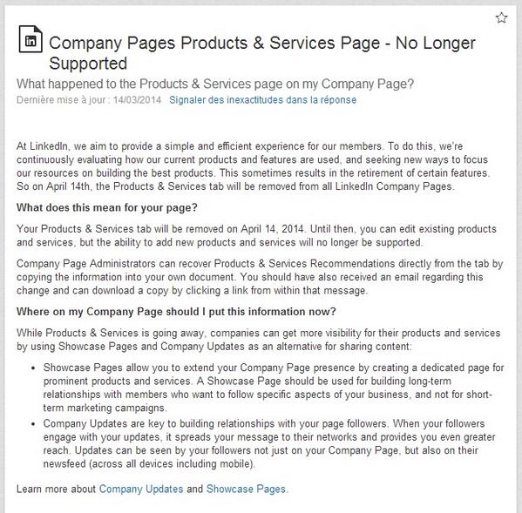The width and height of the screenshot is (522, 513).
Task: Open the 'Showcase Pages' link at the bottom
Action: pyautogui.click(x=246, y=489)
